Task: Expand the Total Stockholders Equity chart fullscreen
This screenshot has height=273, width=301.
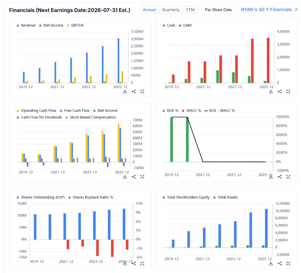Action: (288, 264)
